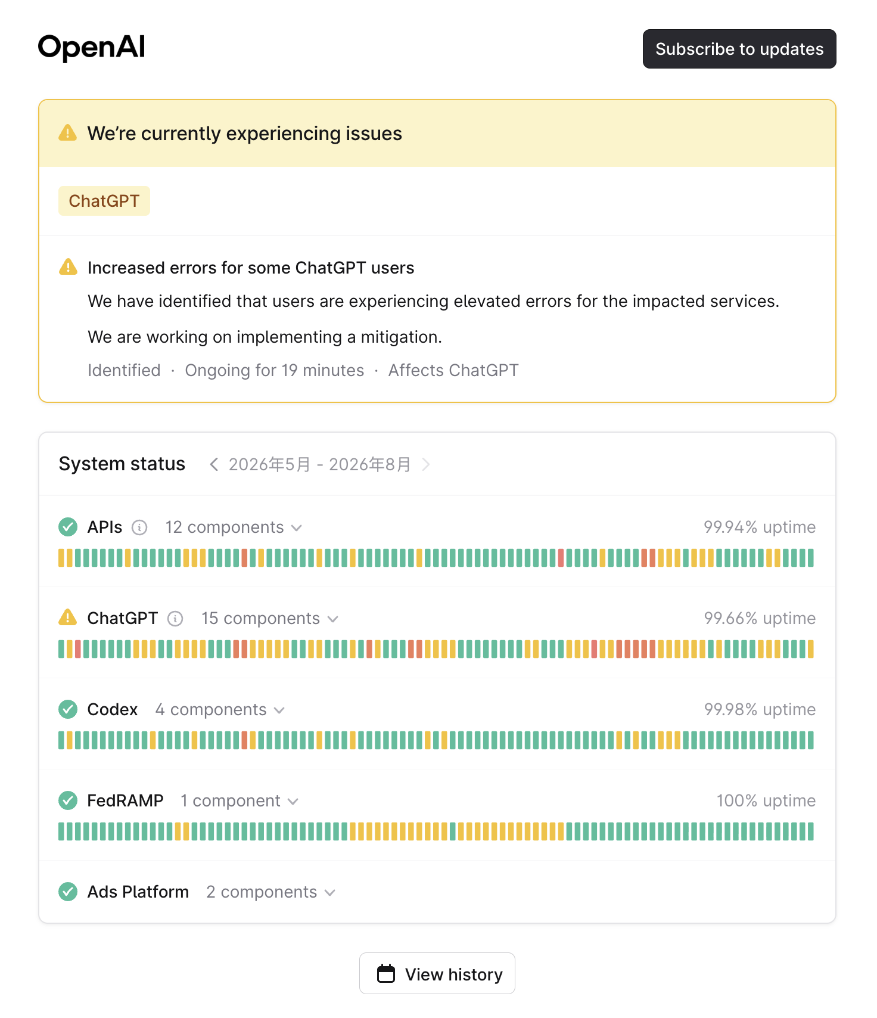Open View history
Screen dimensions: 877x1018
(437, 973)
